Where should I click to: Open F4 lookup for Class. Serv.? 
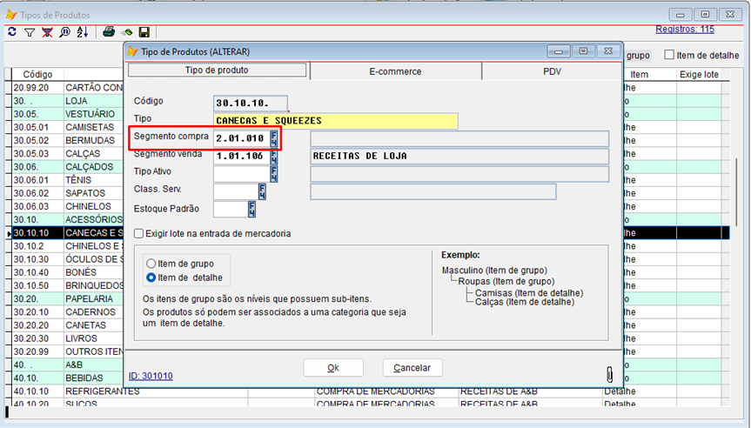(262, 191)
